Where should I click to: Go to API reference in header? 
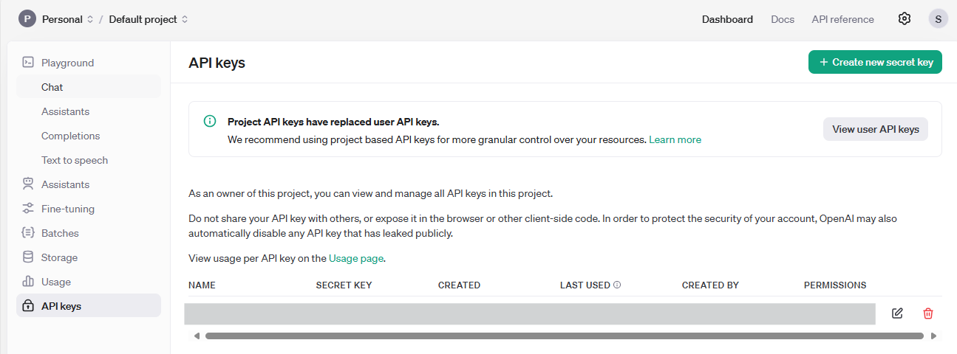[842, 19]
